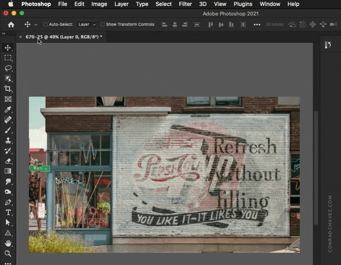The width and height of the screenshot is (341, 265).
Task: Select the Eyedropper tool
Action: [8, 109]
